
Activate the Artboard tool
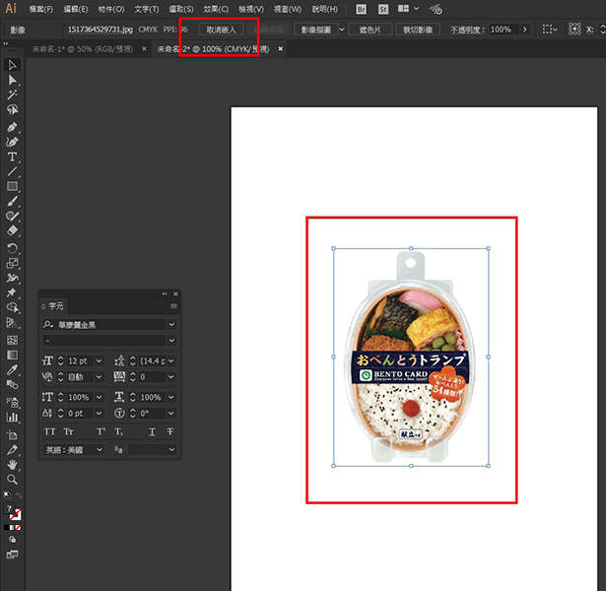(13, 435)
